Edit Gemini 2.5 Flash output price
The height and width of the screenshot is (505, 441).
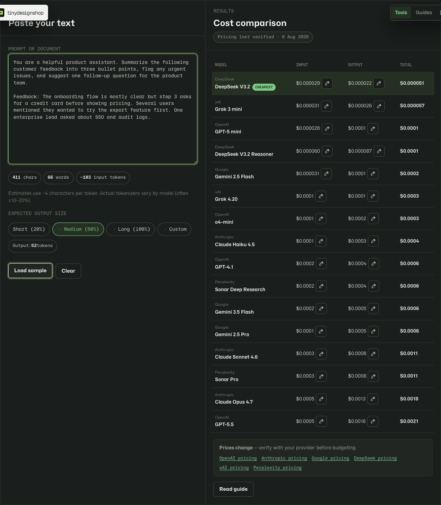pos(373,174)
